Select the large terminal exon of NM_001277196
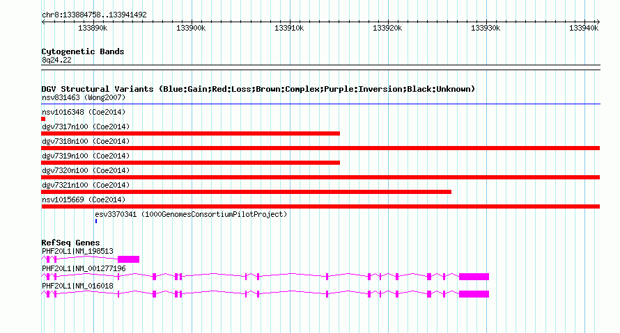The image size is (620, 333). [x=474, y=277]
